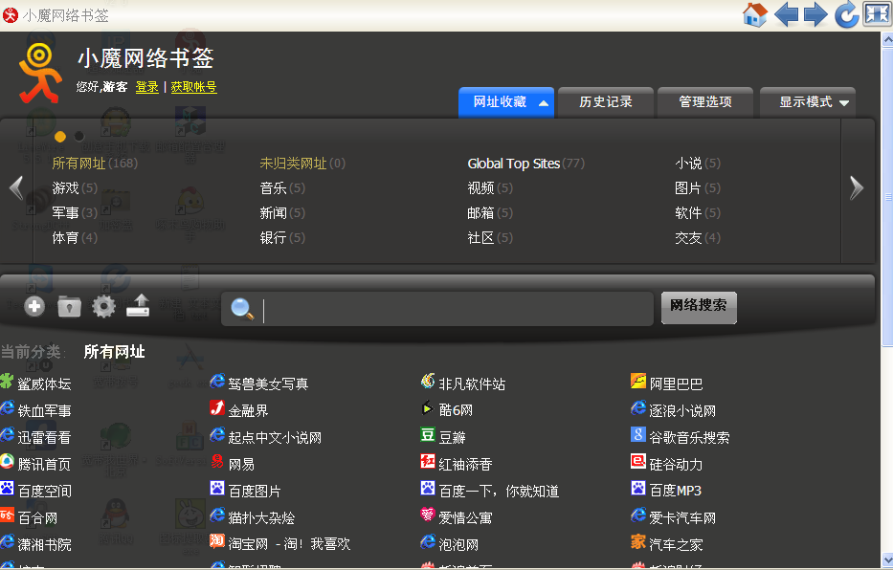Open the 迅雷看看 bookmark
Image resolution: width=893 pixels, height=570 pixels.
click(x=44, y=437)
